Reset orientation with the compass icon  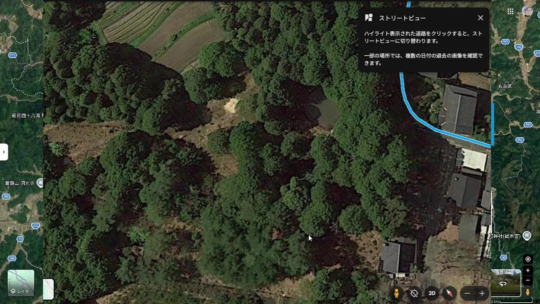[x=450, y=293]
